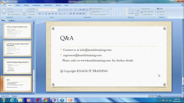The image size is (184, 103).
Task: Switch to the Outline pane tab
Action: (x=11, y=20)
